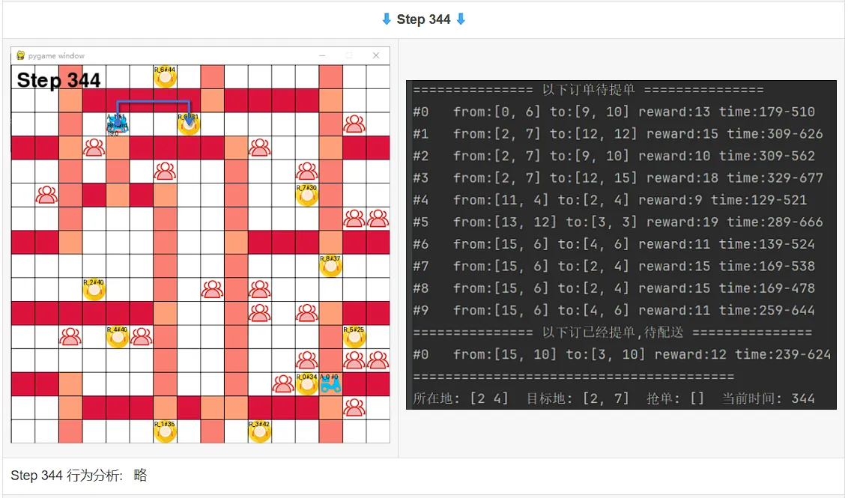Image resolution: width=848 pixels, height=498 pixels.
Task: Click restaurant icon R_4#40
Action: tap(118, 337)
